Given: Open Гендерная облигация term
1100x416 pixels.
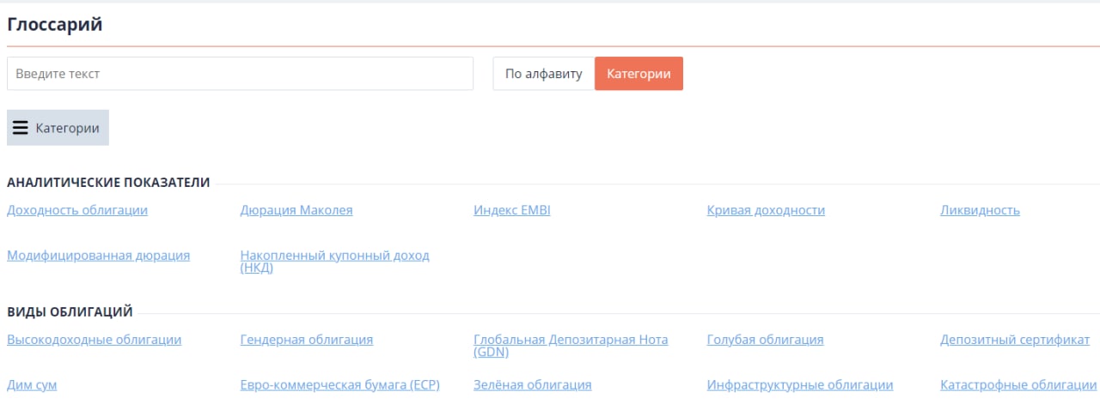Looking at the screenshot, I should (307, 340).
